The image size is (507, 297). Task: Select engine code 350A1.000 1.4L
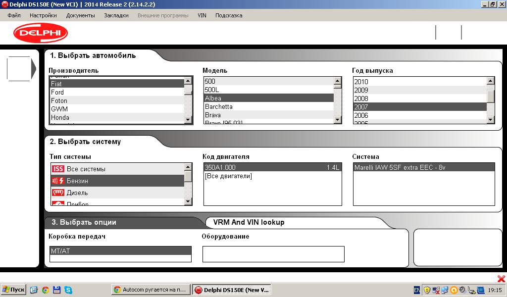tap(272, 167)
